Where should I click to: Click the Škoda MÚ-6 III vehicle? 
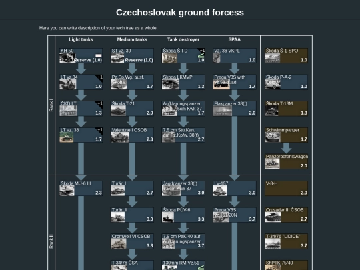[x=81, y=188]
